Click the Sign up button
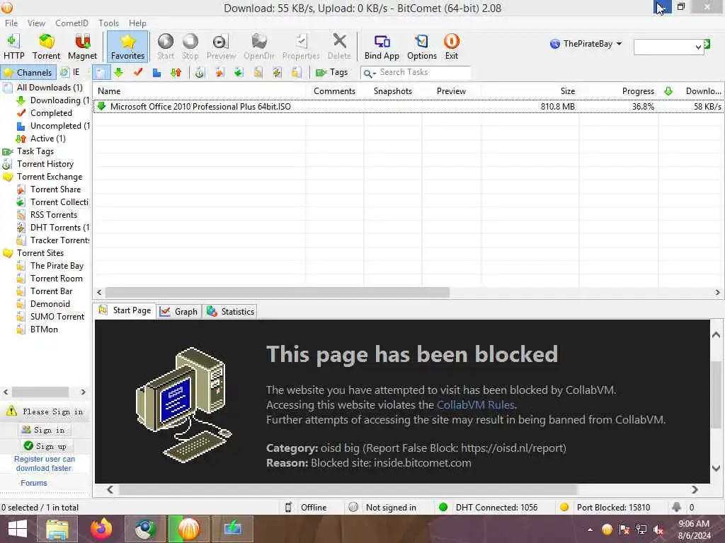725x543 pixels. (46, 446)
